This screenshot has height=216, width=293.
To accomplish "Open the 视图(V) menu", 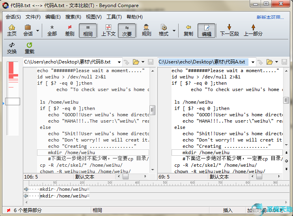I will (x=93, y=17).
